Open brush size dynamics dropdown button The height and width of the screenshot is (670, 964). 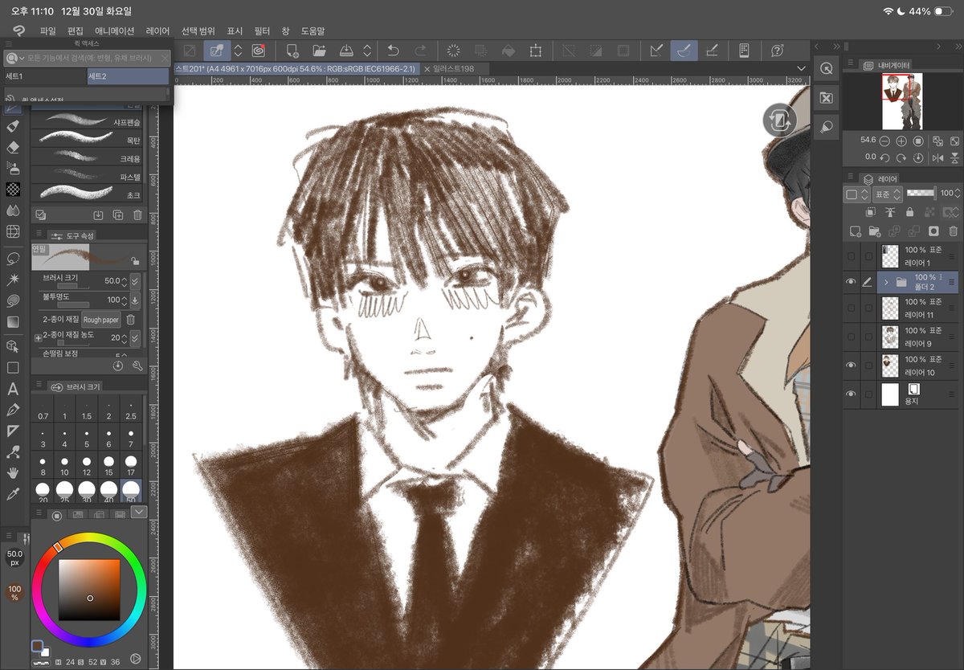tap(135, 281)
